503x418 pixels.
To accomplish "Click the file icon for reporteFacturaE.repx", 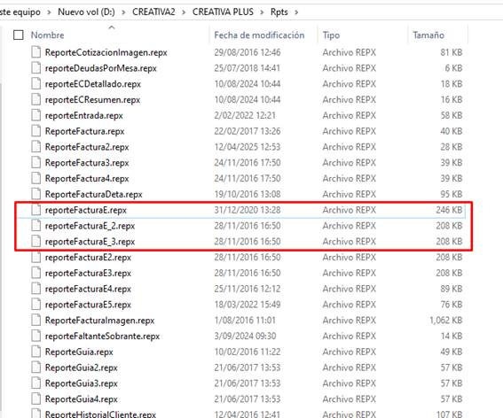I will coord(35,210).
